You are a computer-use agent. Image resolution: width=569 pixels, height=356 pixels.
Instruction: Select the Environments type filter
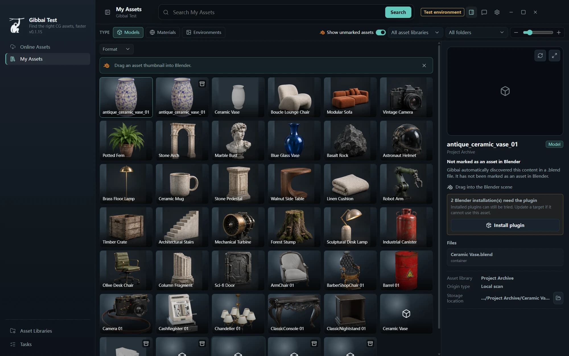tap(204, 32)
